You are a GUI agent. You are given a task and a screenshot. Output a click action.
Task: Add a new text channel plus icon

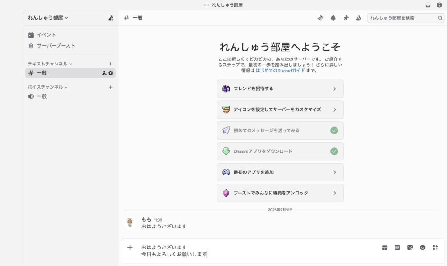click(110, 64)
